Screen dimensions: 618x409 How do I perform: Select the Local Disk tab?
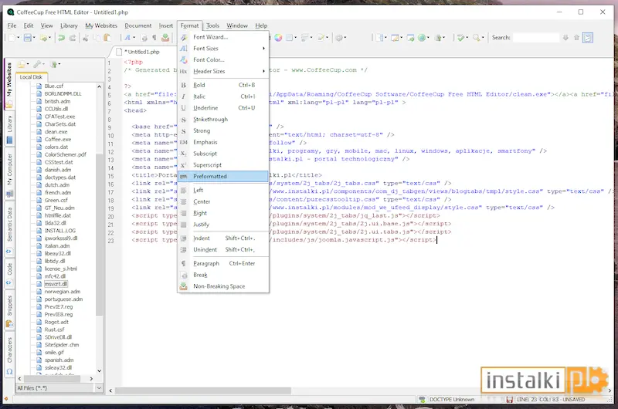pos(31,77)
